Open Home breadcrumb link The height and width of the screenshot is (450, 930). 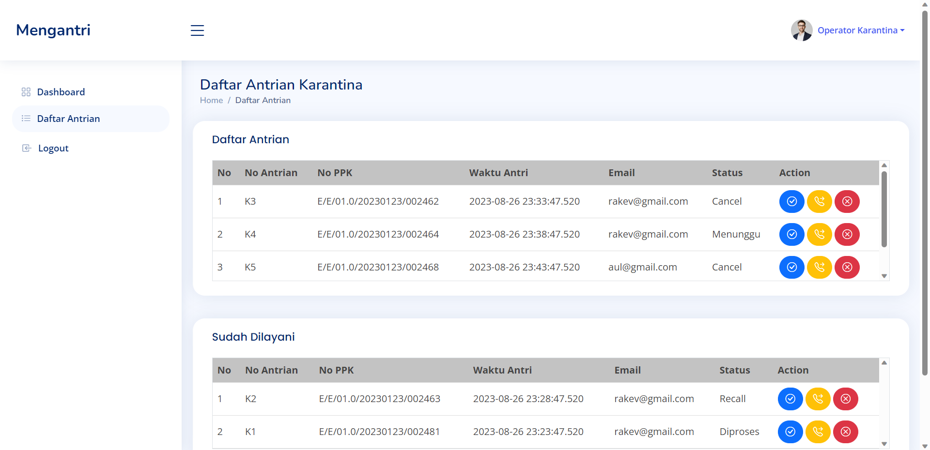(x=212, y=100)
